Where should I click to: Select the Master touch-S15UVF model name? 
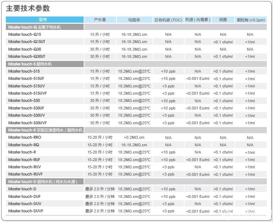[28, 93]
